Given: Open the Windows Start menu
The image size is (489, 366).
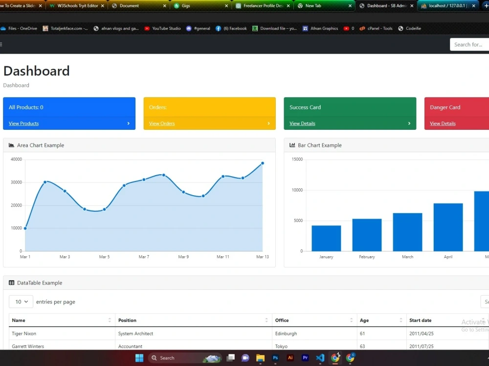Looking at the screenshot, I should [139, 358].
